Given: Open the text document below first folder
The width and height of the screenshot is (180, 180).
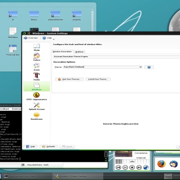Looking at the screenshot, I should pos(13,32).
